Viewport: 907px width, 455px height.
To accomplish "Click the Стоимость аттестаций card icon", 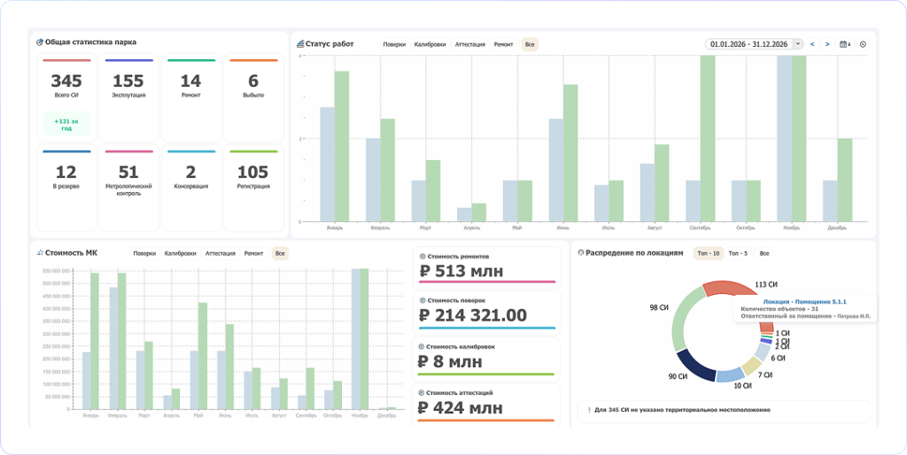I will (x=422, y=392).
